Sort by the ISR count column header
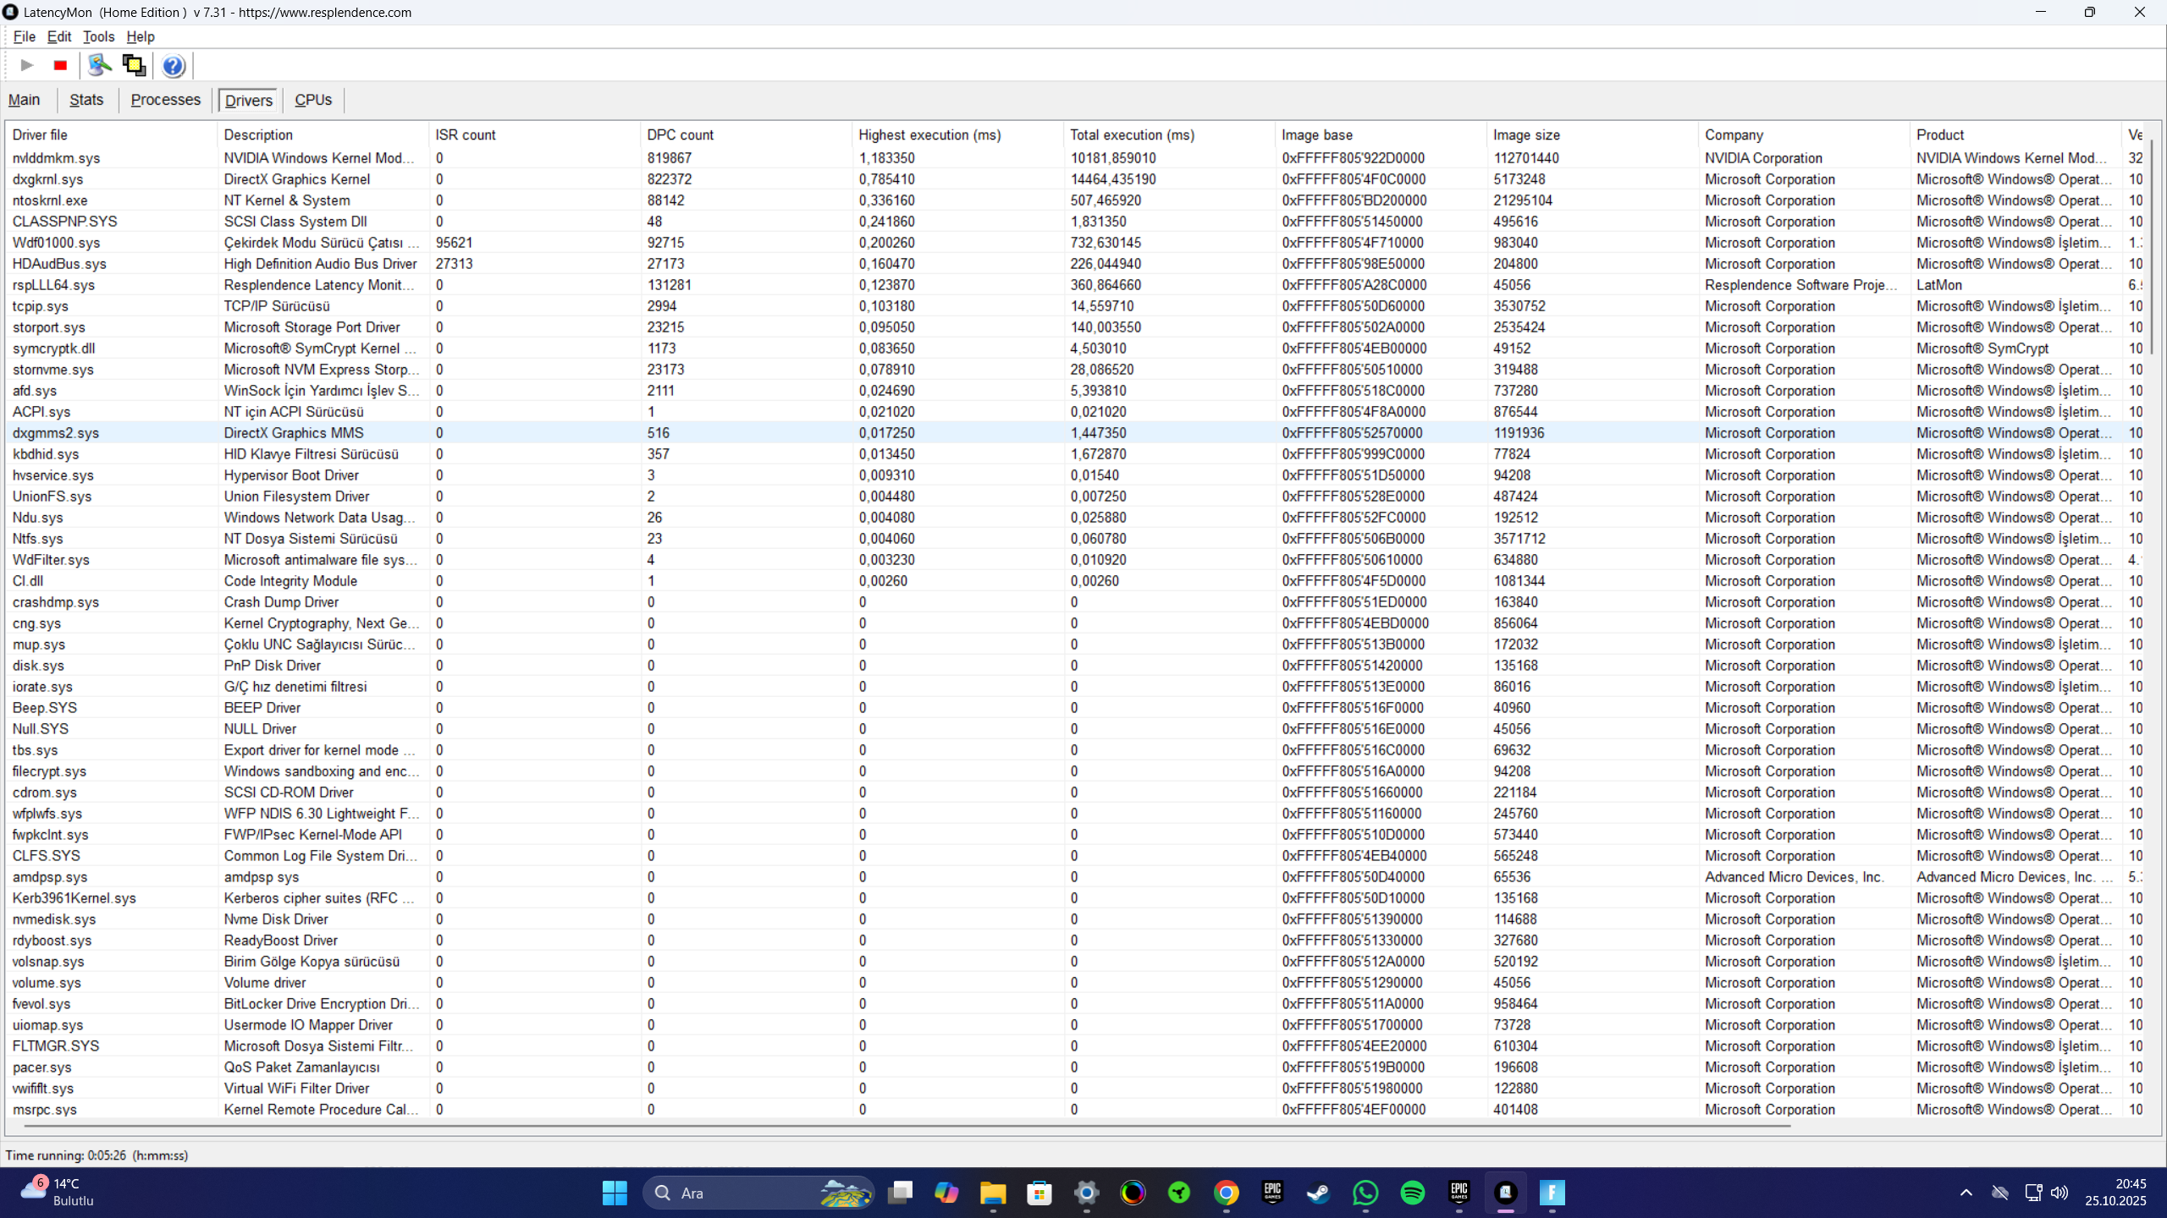This screenshot has height=1218, width=2167. click(x=534, y=134)
